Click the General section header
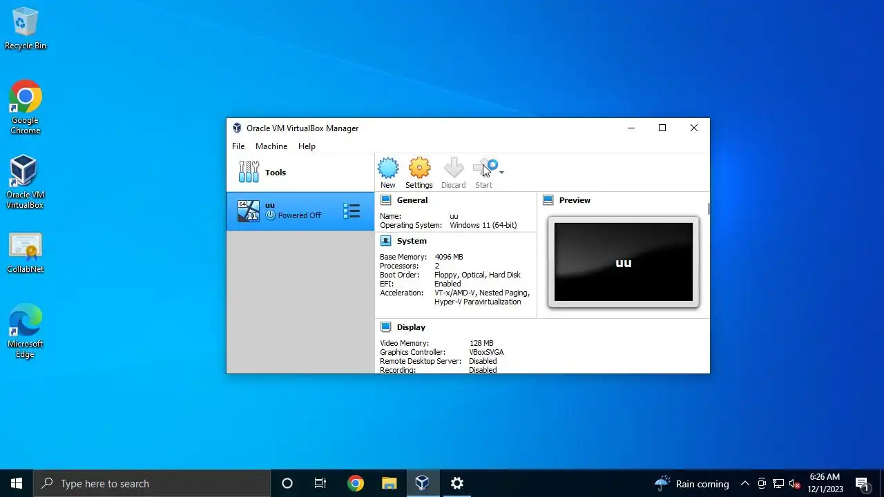 click(x=412, y=200)
